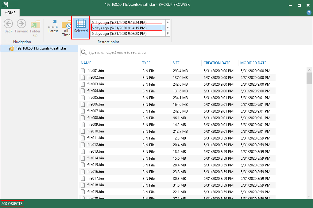This screenshot has height=208, width=313.
Task: Click the up arrow on the restore point list
Action: pyautogui.click(x=167, y=22)
